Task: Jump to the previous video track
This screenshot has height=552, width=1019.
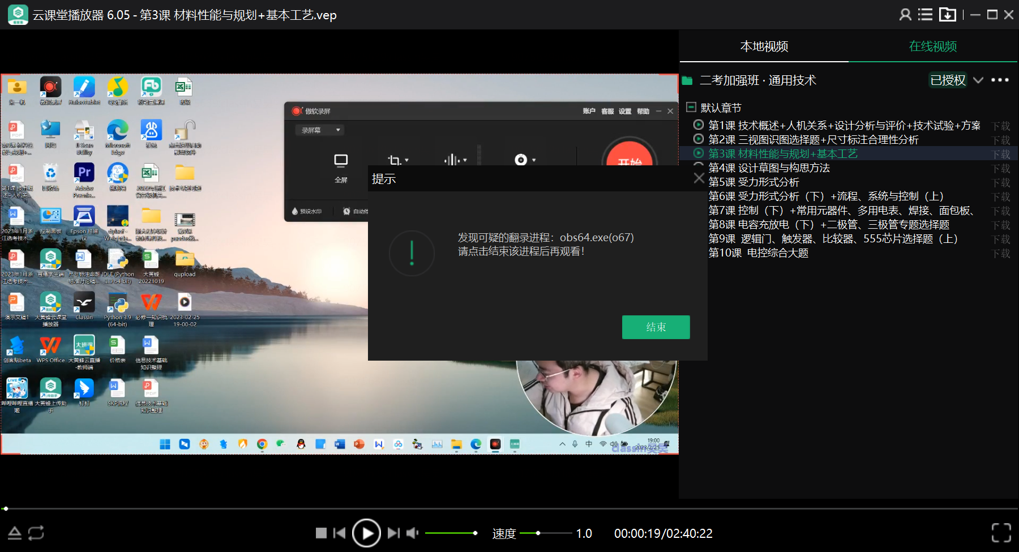Action: 340,533
